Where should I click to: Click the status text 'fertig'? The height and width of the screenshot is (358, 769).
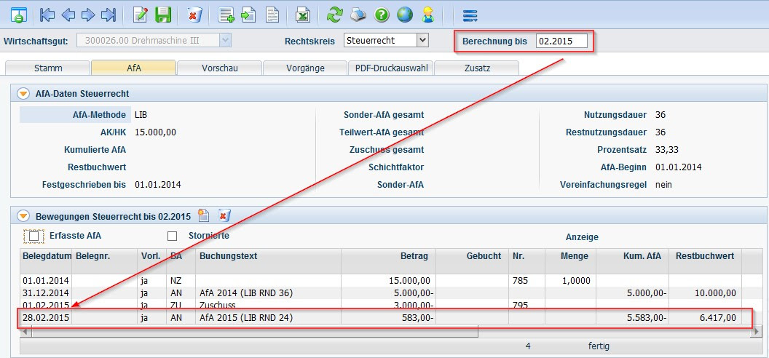point(599,346)
